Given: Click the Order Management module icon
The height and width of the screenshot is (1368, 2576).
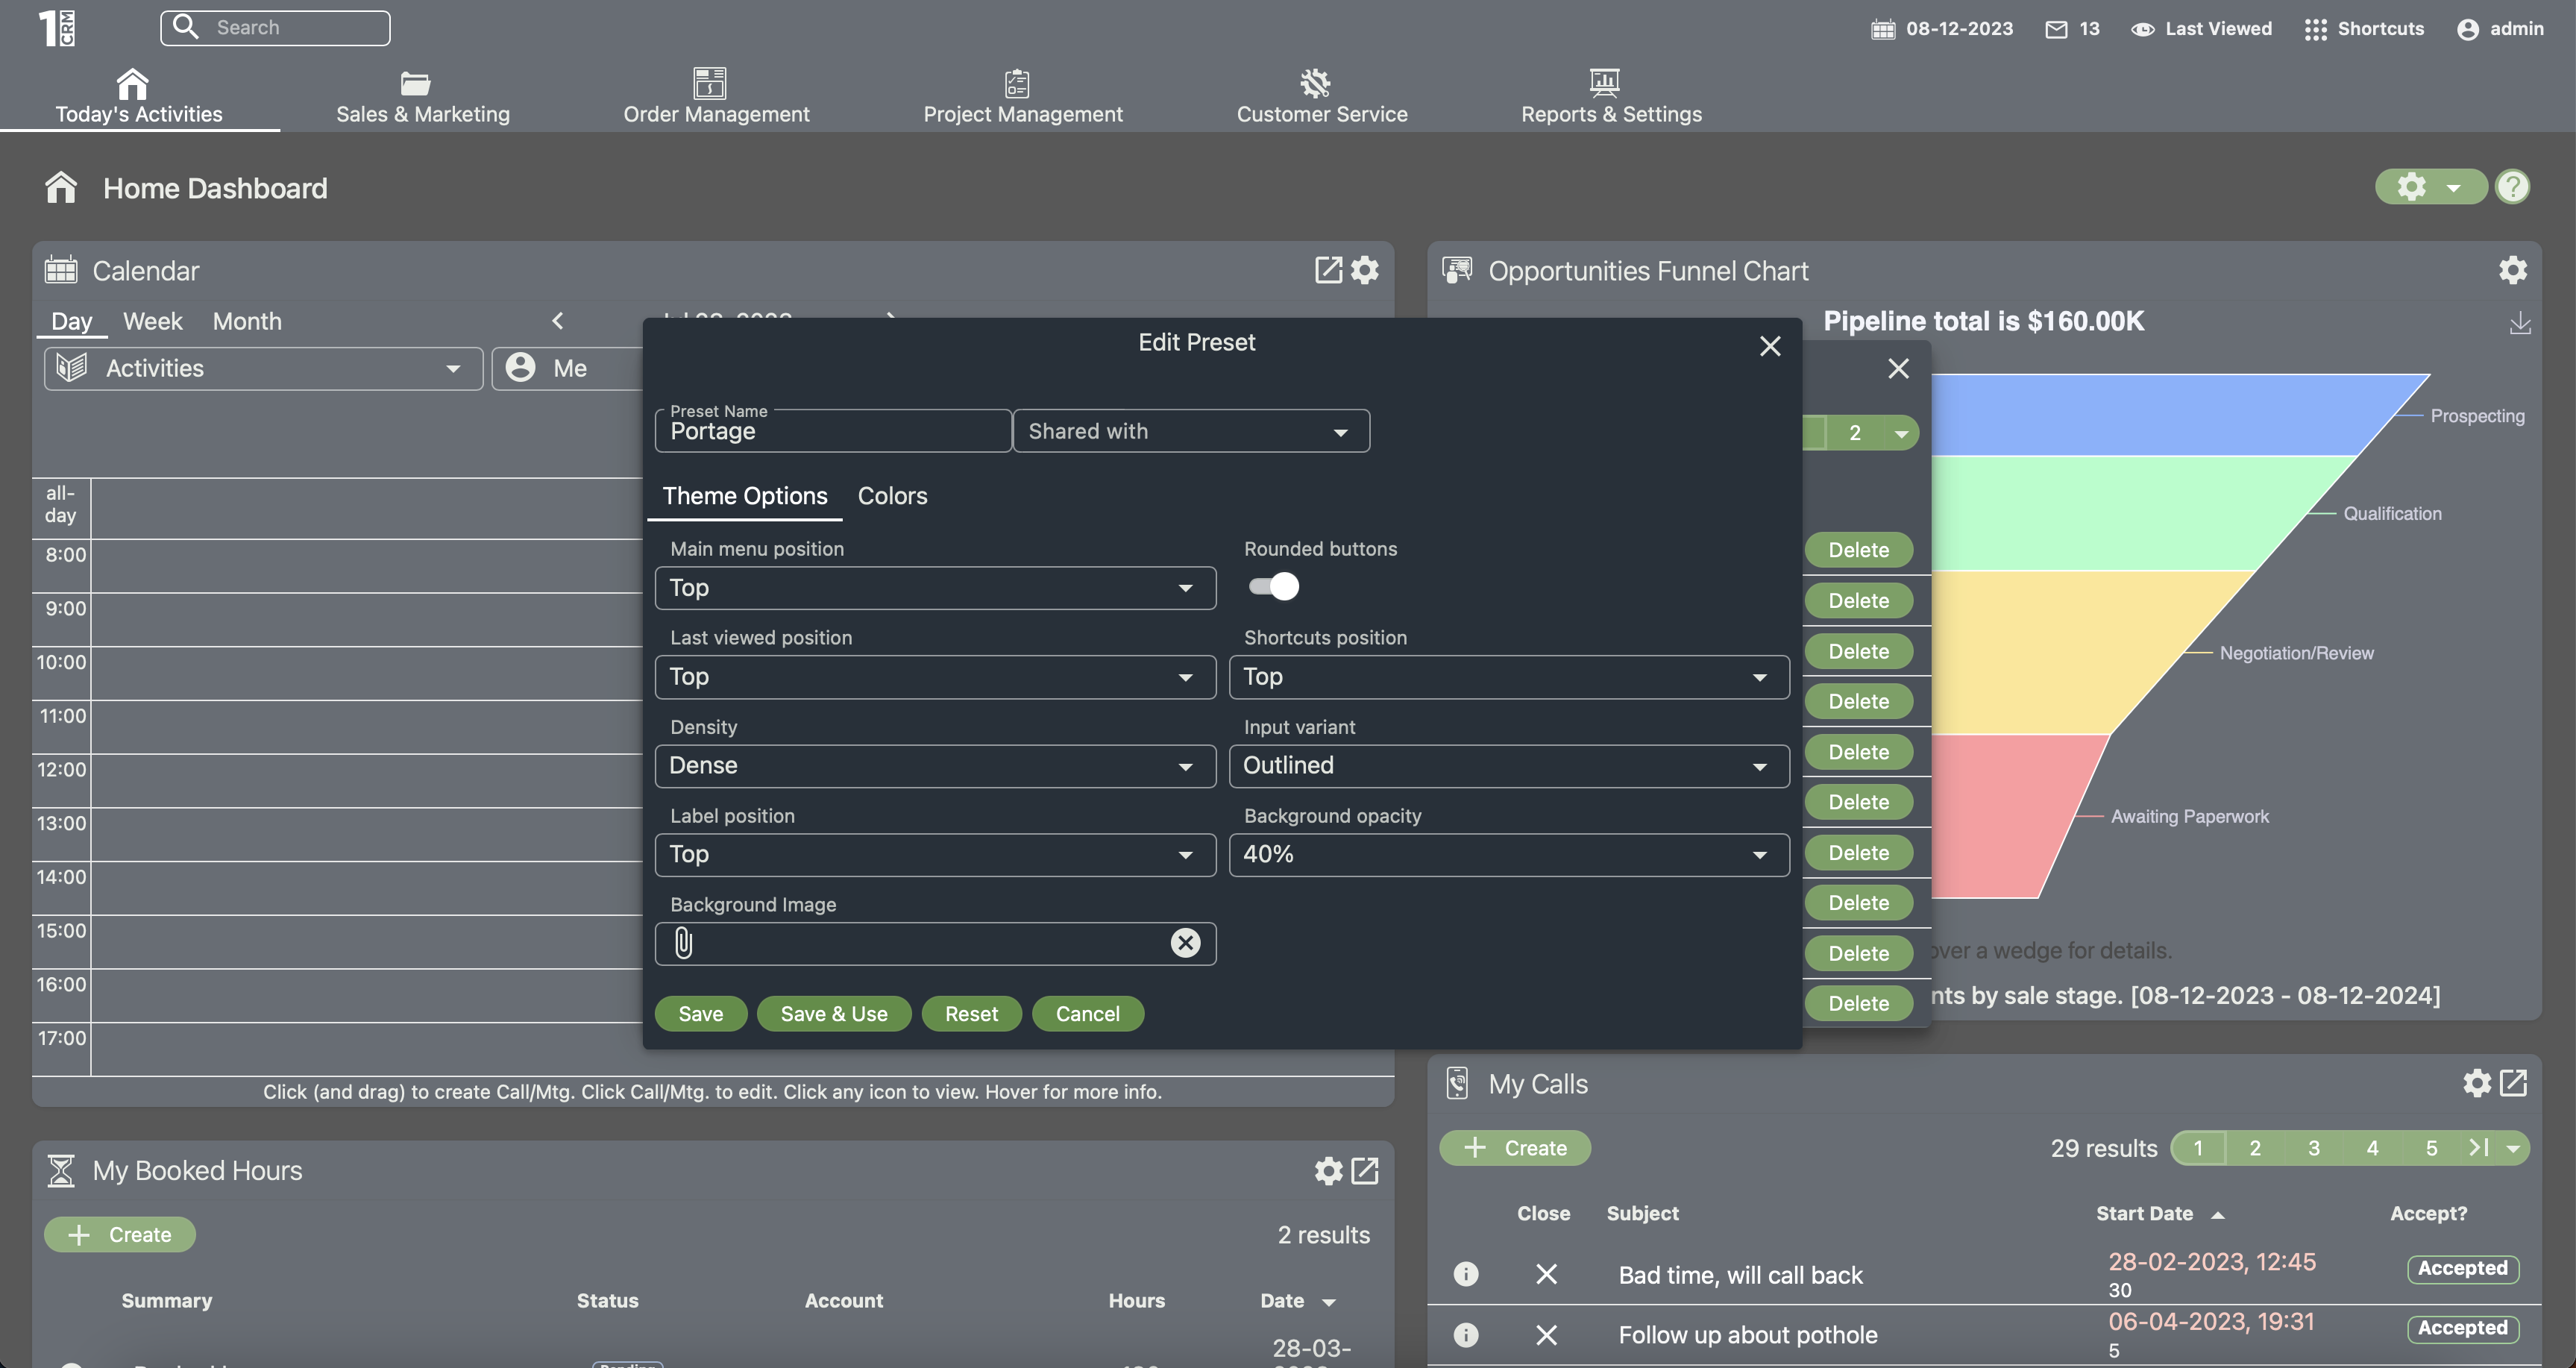Looking at the screenshot, I should coord(709,82).
